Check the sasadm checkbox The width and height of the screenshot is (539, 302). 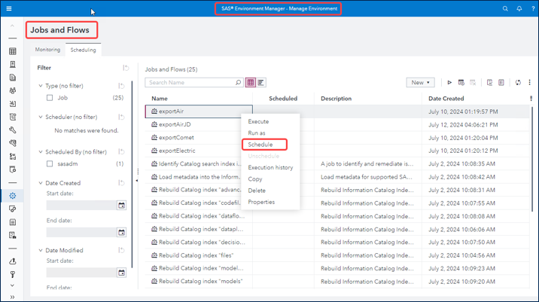click(50, 164)
